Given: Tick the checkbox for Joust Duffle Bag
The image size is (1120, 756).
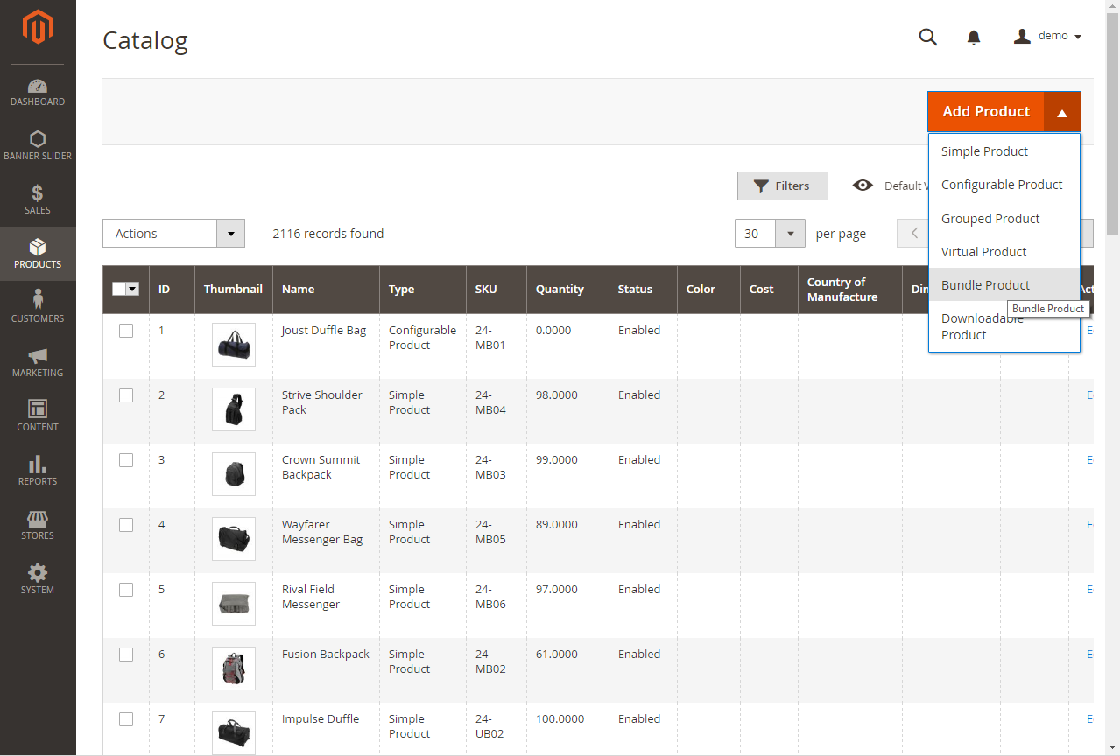Looking at the screenshot, I should [126, 331].
